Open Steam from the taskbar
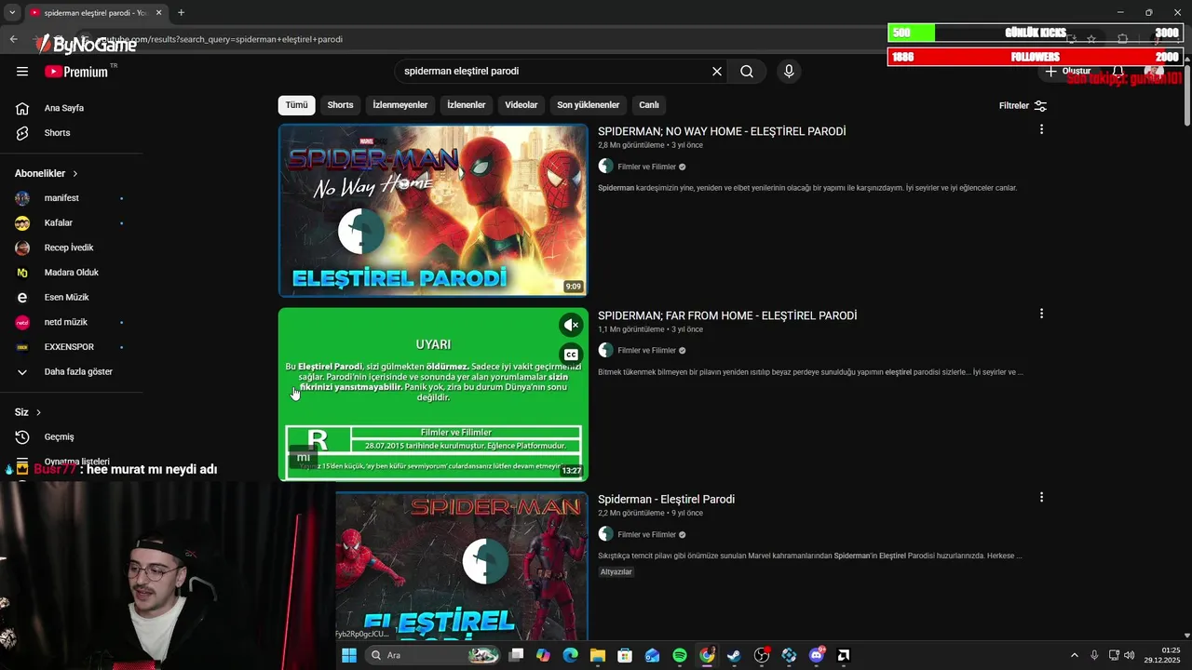1192x670 pixels. (x=734, y=655)
